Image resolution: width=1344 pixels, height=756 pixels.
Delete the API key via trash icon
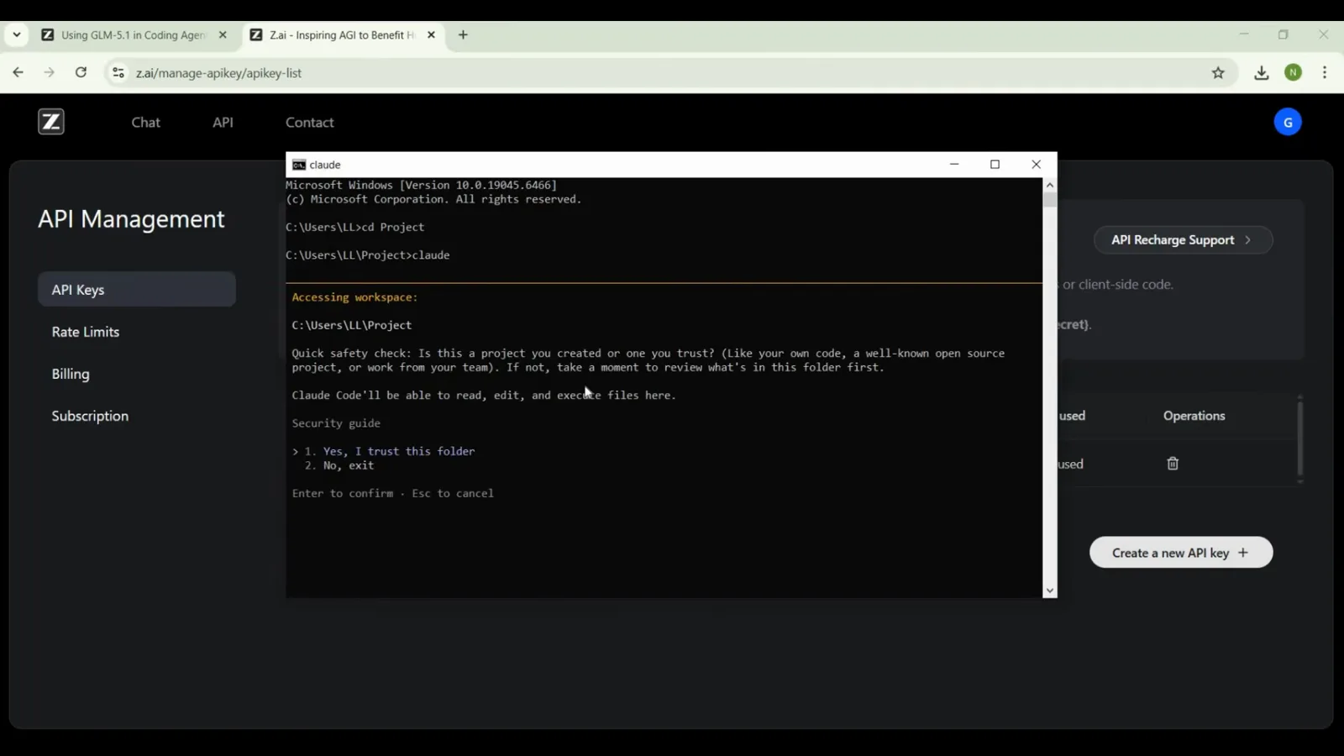click(x=1173, y=464)
